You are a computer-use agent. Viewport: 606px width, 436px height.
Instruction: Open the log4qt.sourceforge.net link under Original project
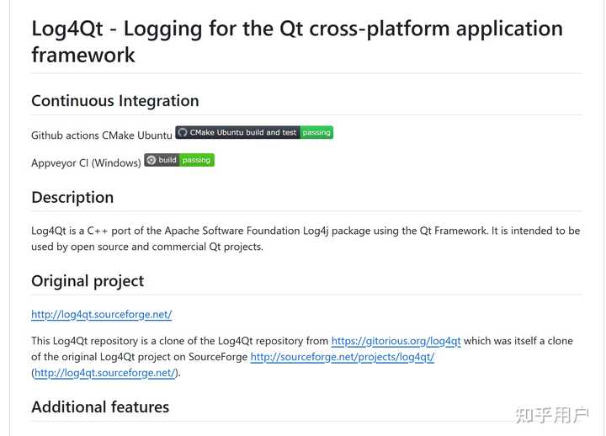coord(102,314)
